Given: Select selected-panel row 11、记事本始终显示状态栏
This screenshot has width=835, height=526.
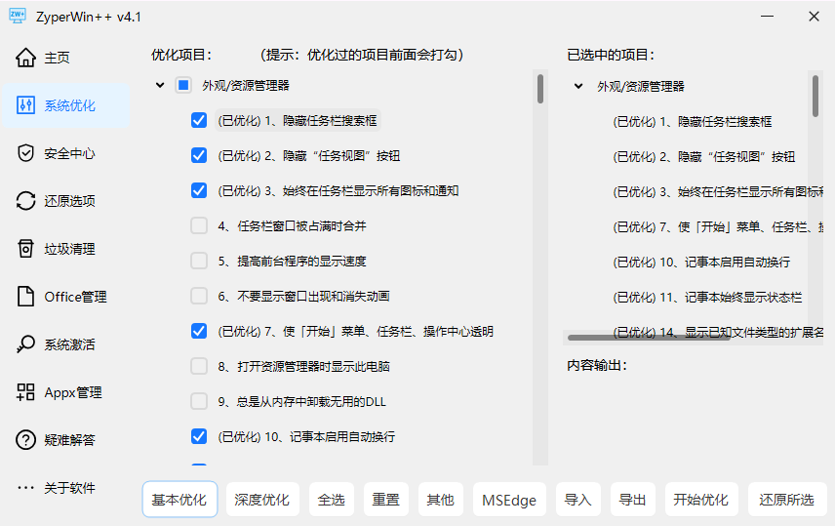Looking at the screenshot, I should [x=707, y=298].
